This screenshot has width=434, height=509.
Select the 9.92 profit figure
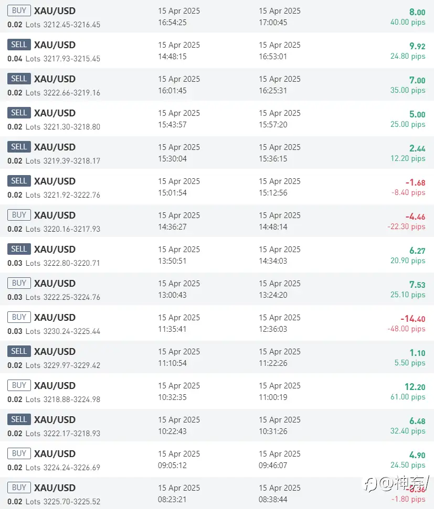click(417, 46)
